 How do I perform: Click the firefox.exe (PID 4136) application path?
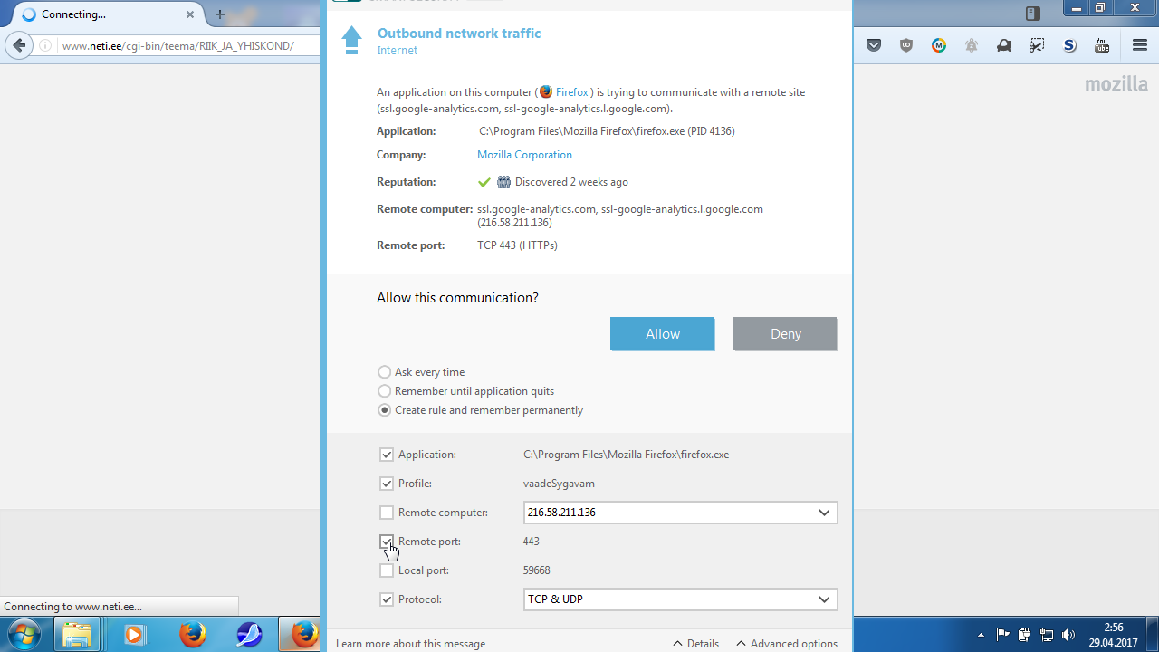tap(607, 131)
